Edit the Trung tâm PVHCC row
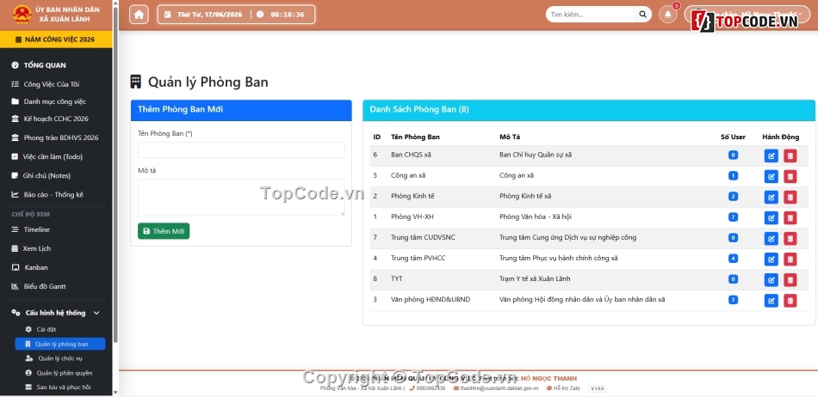The height and width of the screenshot is (397, 818). click(771, 260)
